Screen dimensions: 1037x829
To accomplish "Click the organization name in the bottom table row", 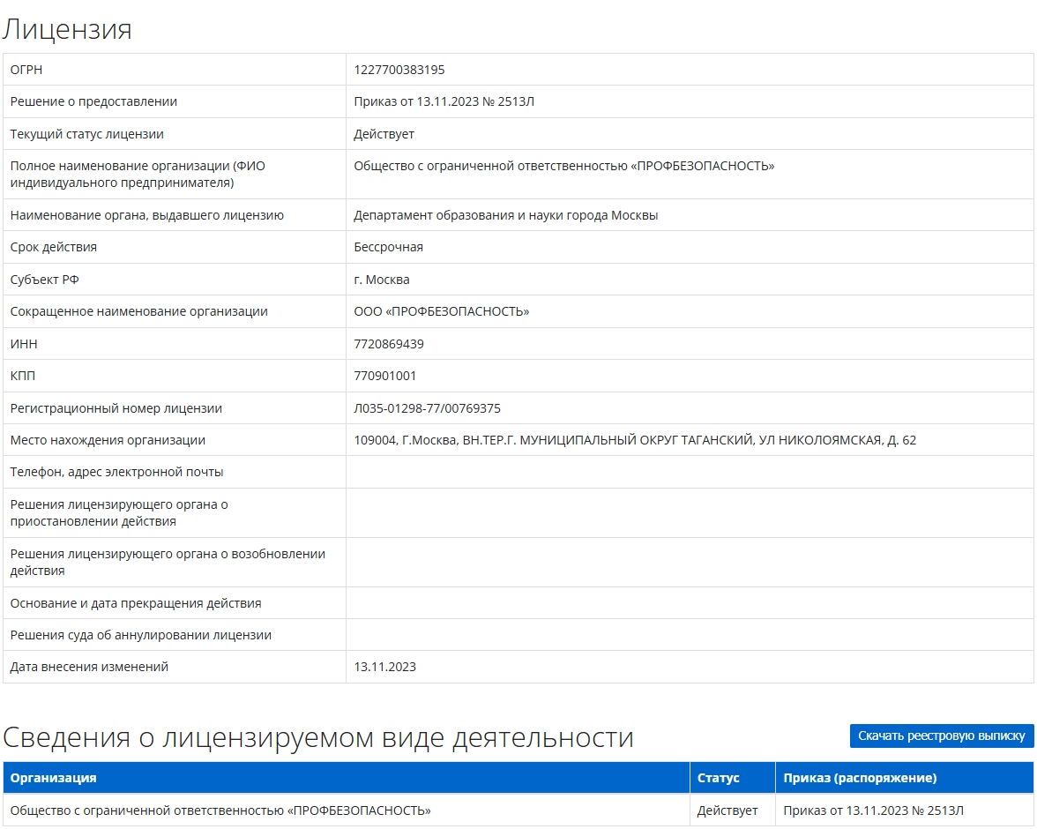I will tap(220, 810).
